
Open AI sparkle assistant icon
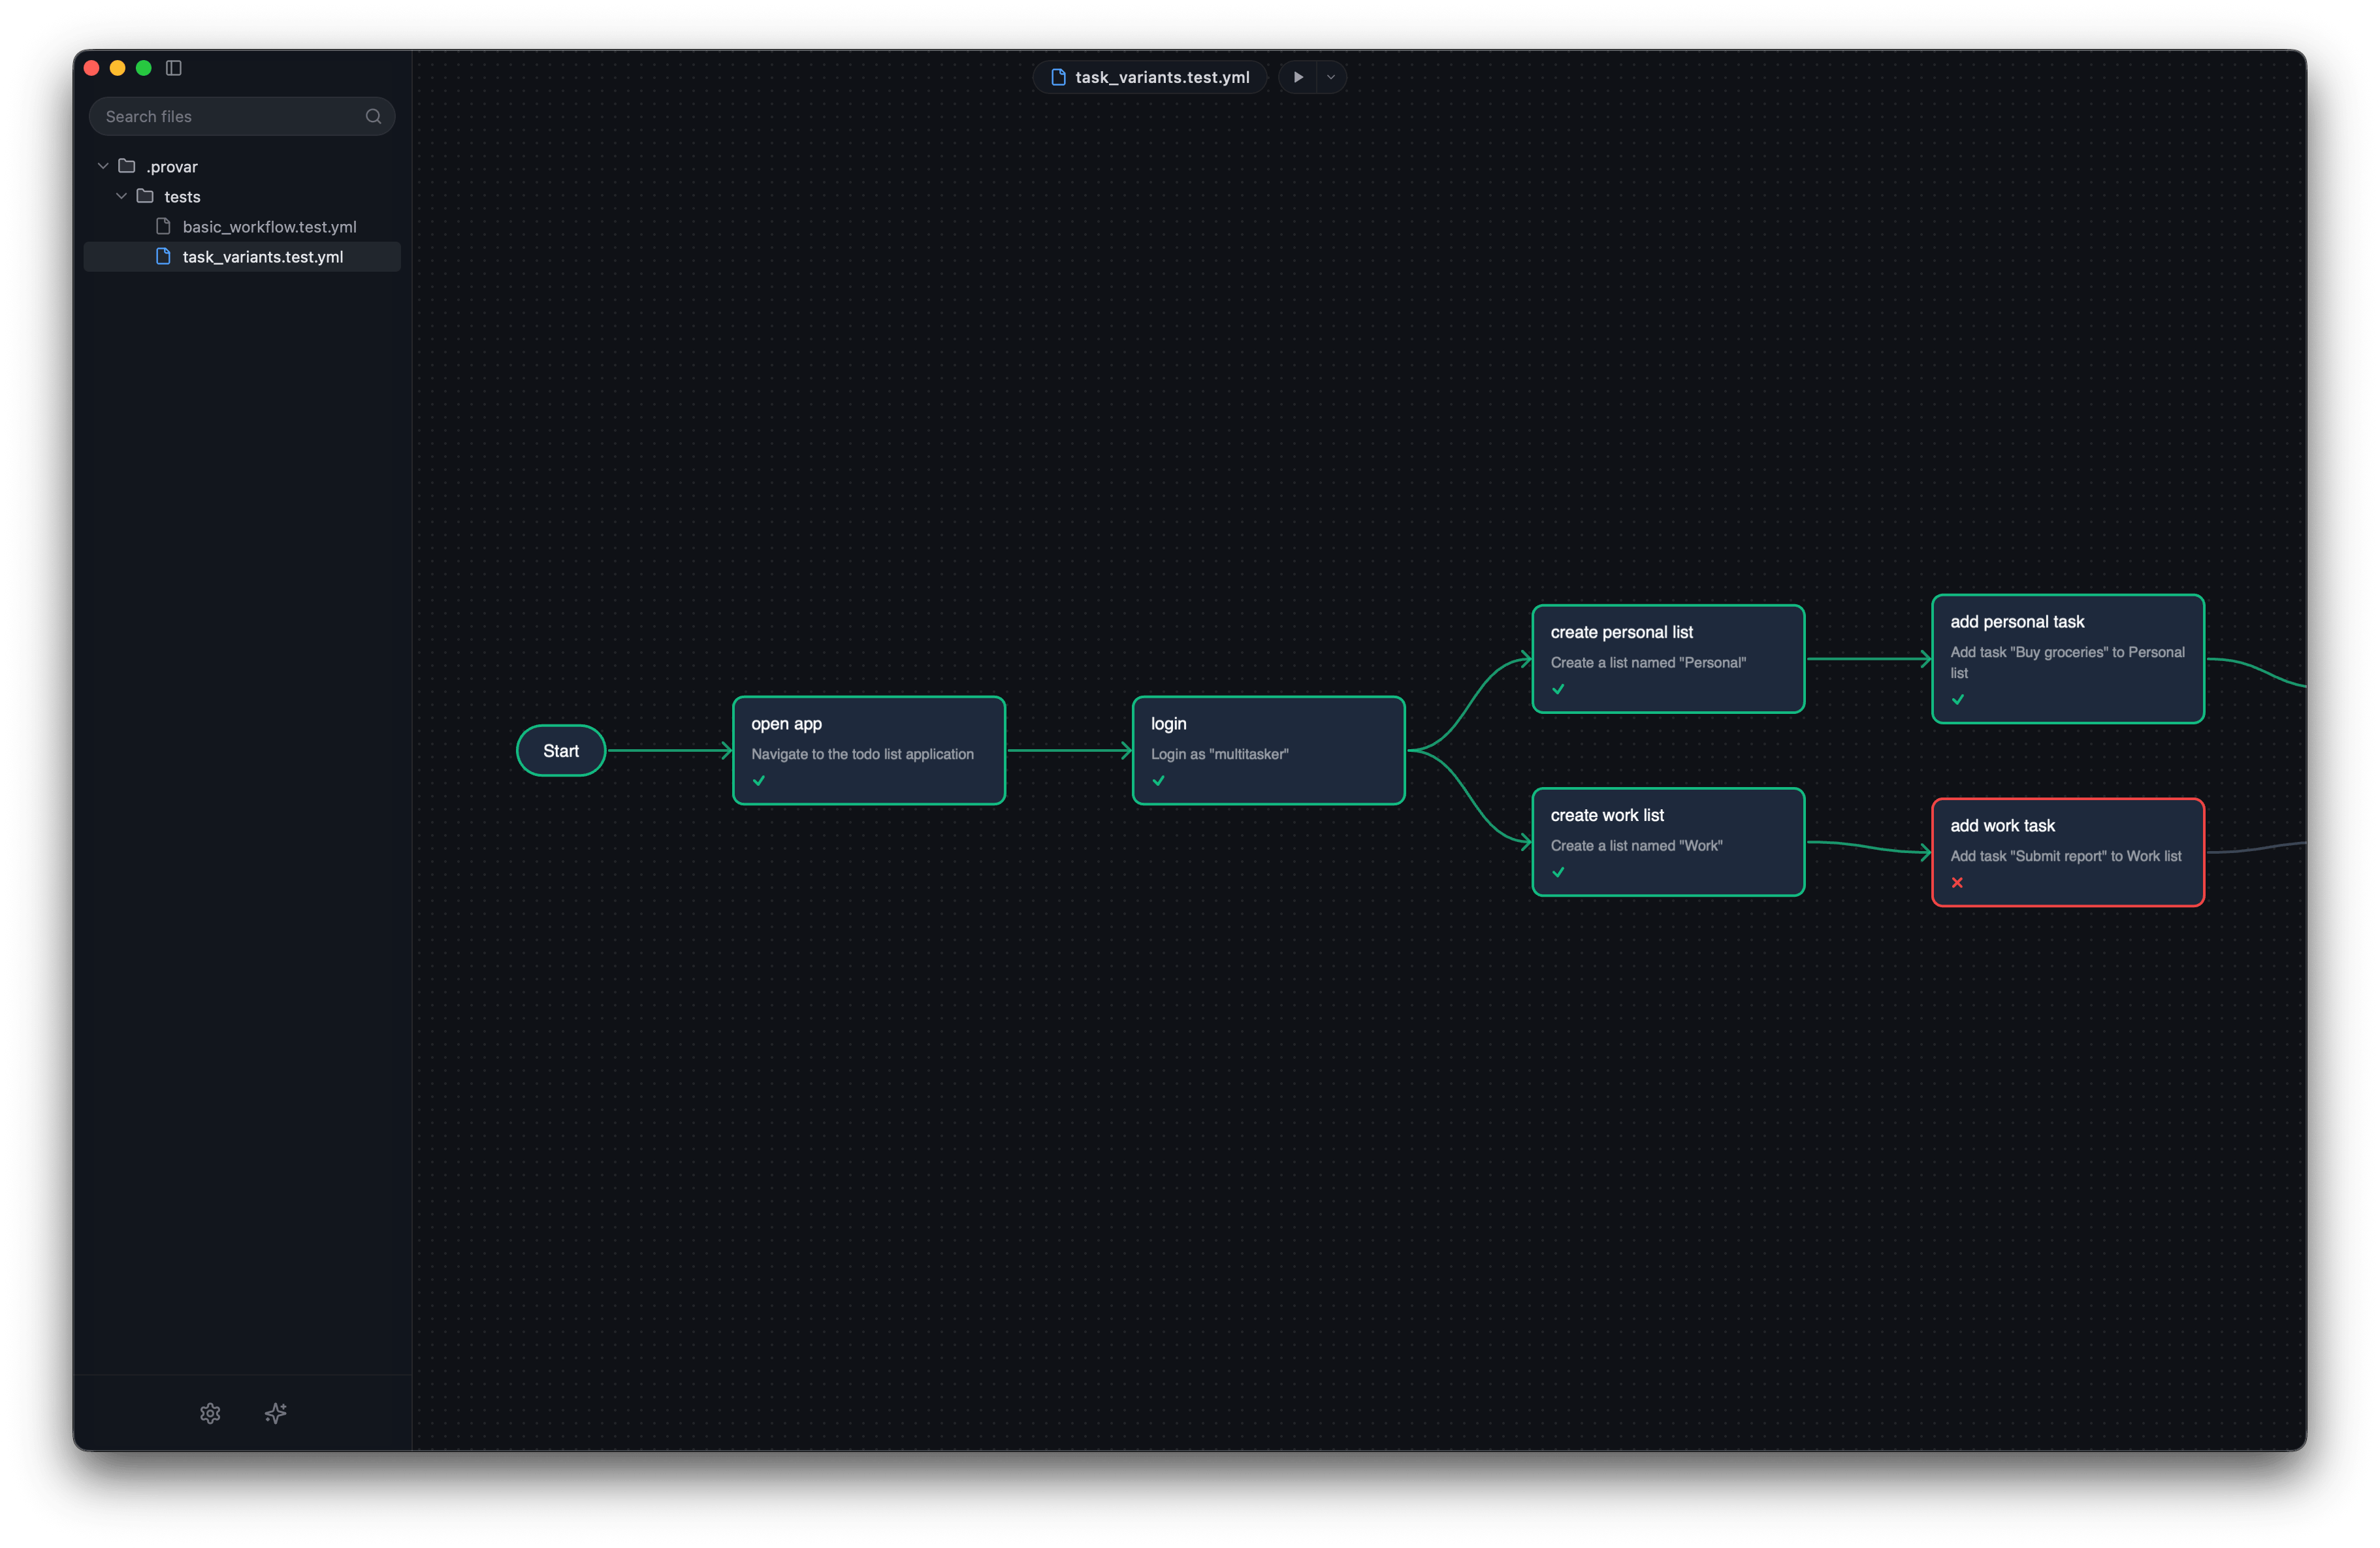[x=276, y=1413]
